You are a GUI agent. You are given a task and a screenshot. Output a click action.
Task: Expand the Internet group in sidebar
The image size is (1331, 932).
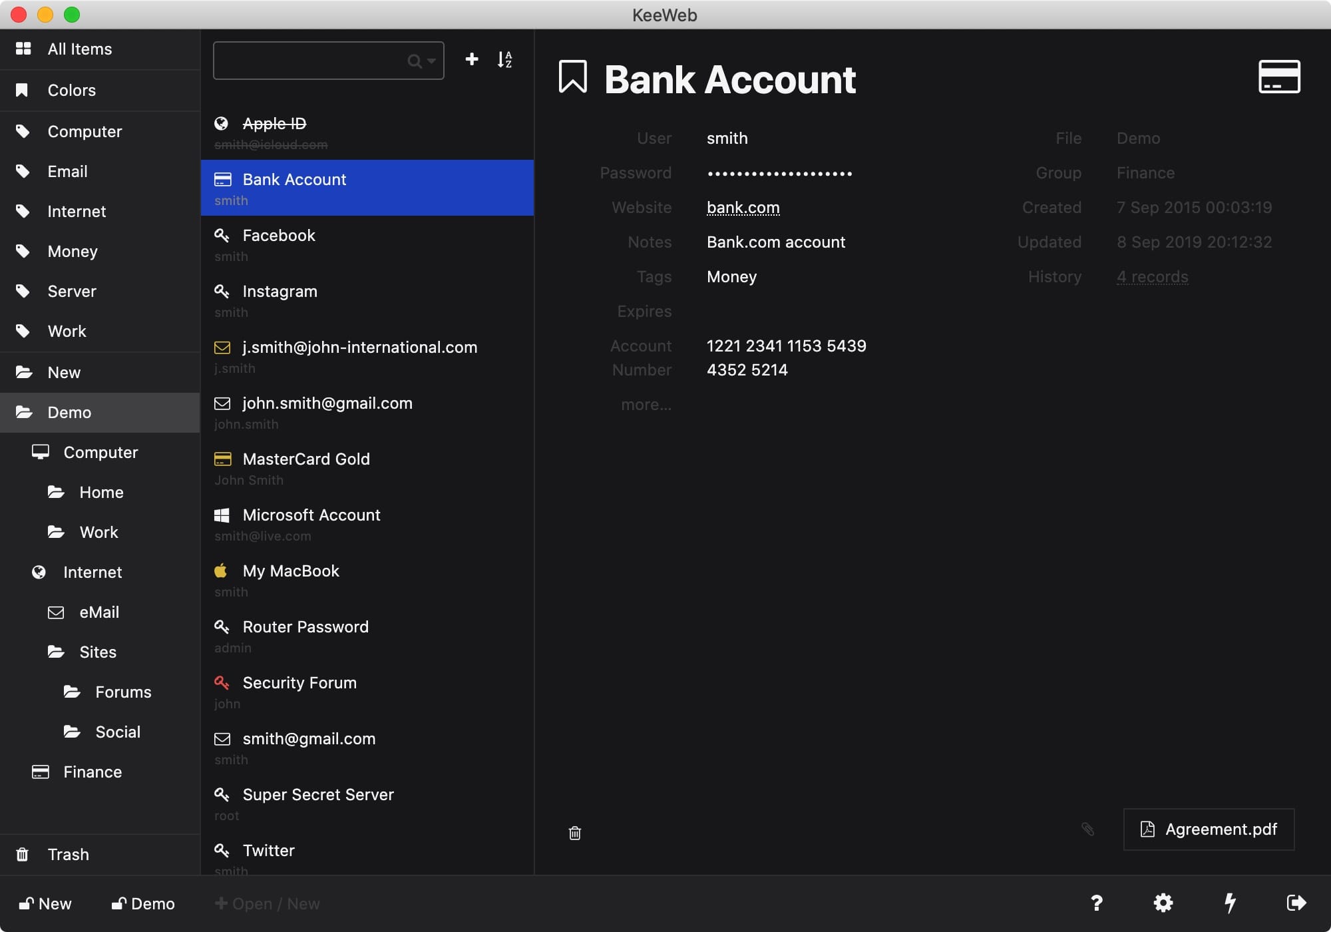coord(92,572)
